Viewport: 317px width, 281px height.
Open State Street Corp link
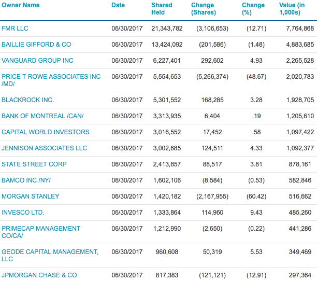click(34, 164)
